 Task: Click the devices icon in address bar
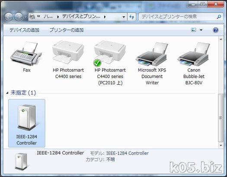[x=32, y=17]
